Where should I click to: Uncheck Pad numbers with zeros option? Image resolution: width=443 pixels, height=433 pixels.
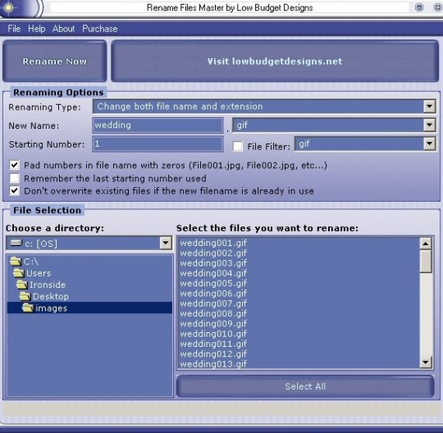pos(15,165)
